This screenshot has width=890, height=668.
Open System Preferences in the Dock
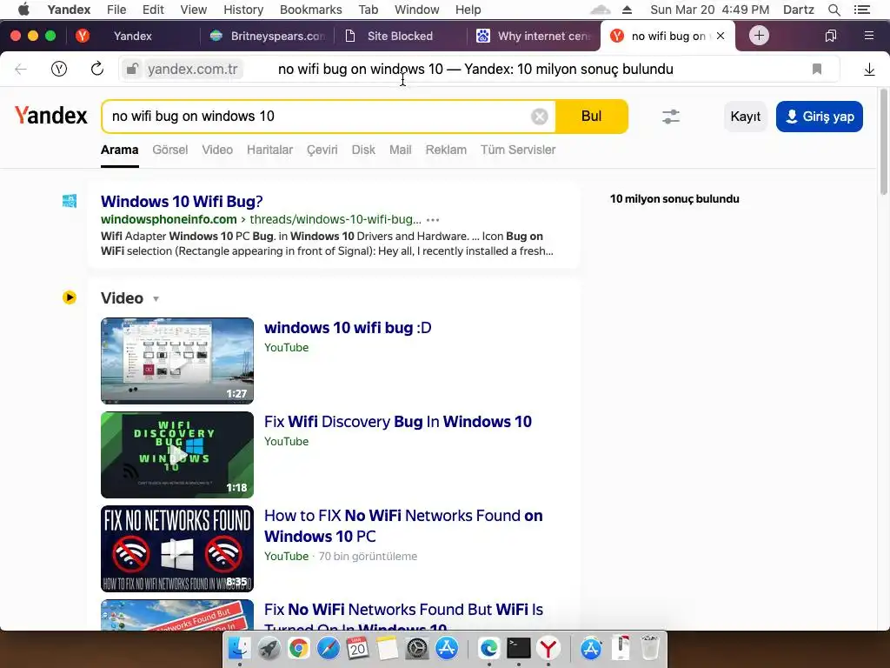pyautogui.click(x=417, y=648)
